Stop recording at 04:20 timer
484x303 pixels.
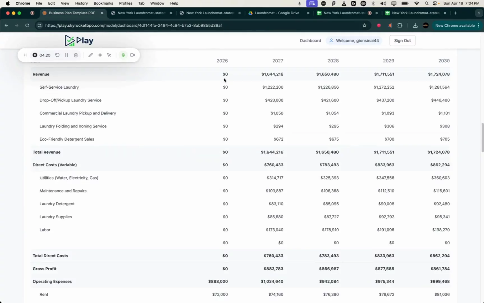click(35, 55)
